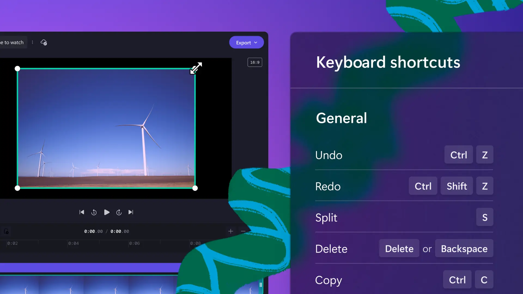The image size is (523, 294).
Task: Select the Undo keyboard shortcut entry
Action: tap(404, 154)
